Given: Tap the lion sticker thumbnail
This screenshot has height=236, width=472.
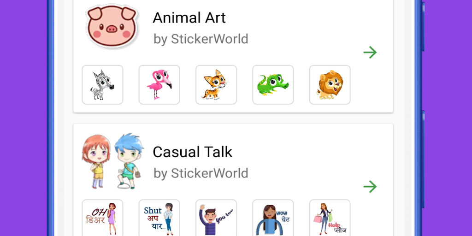Looking at the screenshot, I should (x=330, y=85).
